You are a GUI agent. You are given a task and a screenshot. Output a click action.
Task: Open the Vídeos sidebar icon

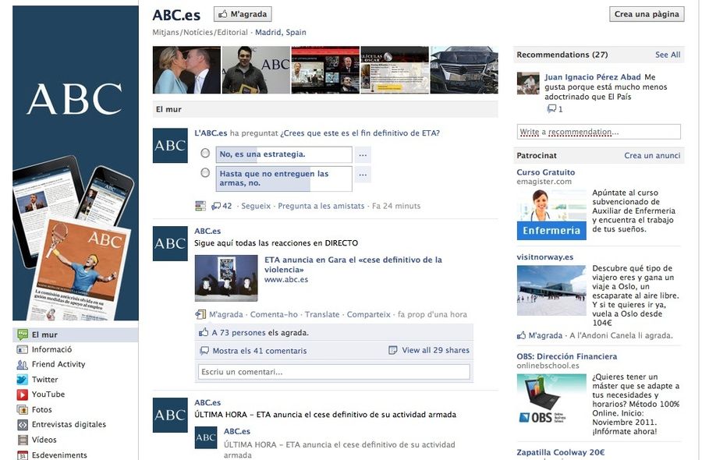23,440
